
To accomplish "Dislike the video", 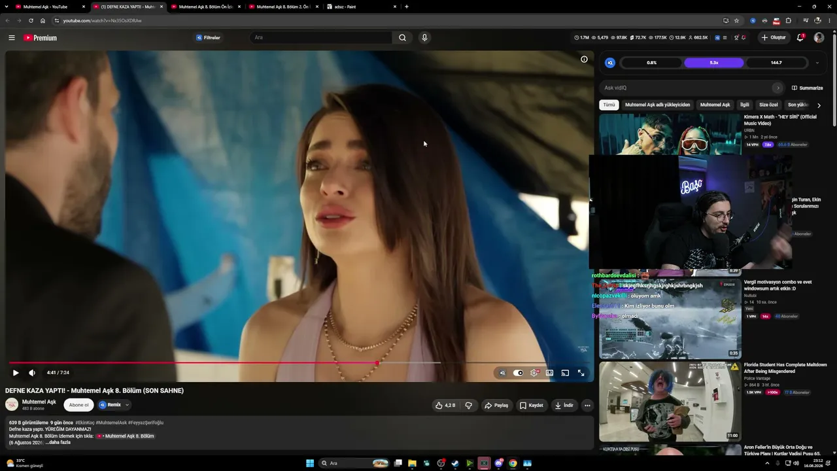I will (469, 406).
